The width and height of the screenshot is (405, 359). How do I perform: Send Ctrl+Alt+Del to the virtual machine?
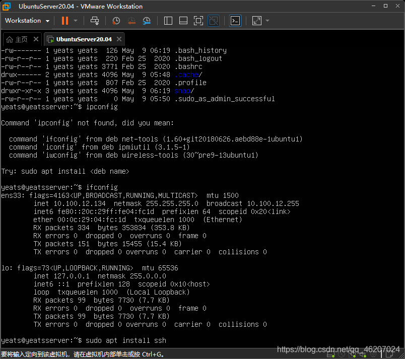pyautogui.click(x=95, y=21)
